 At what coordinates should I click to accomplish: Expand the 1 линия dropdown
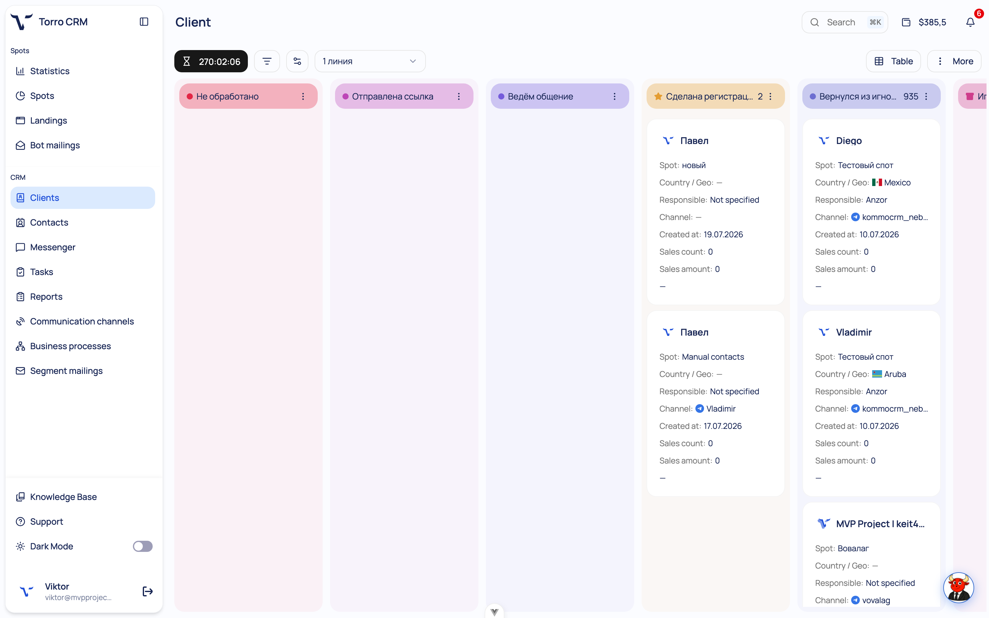pyautogui.click(x=370, y=61)
